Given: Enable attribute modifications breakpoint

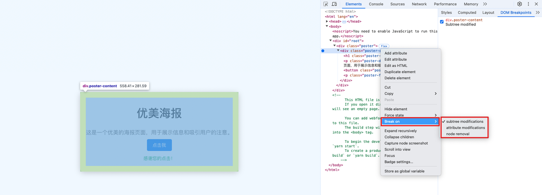Looking at the screenshot, I should 465,127.
